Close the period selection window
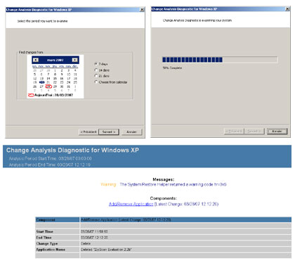The height and width of the screenshot is (263, 295). coord(142,10)
